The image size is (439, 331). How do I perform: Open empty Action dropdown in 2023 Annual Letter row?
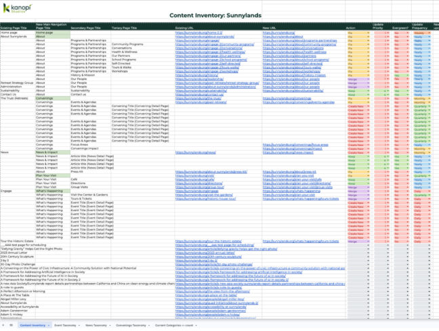click(368, 253)
